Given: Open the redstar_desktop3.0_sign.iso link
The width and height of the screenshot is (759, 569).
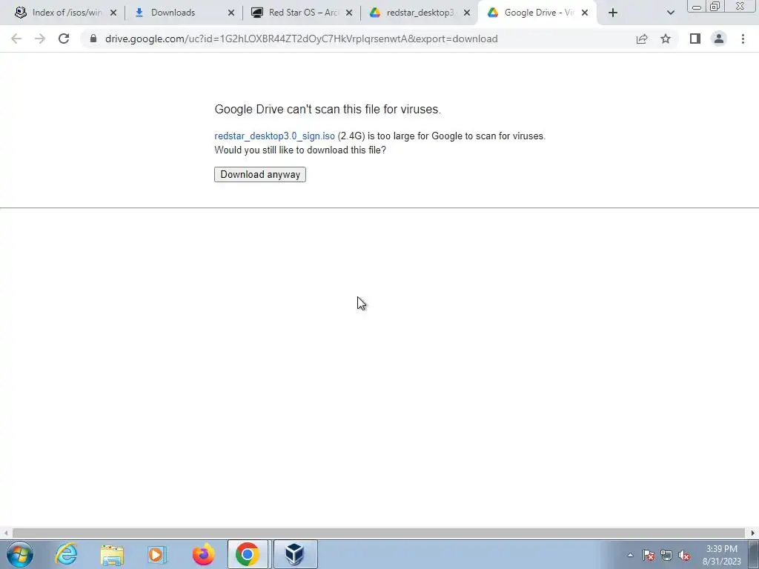Looking at the screenshot, I should tap(274, 136).
